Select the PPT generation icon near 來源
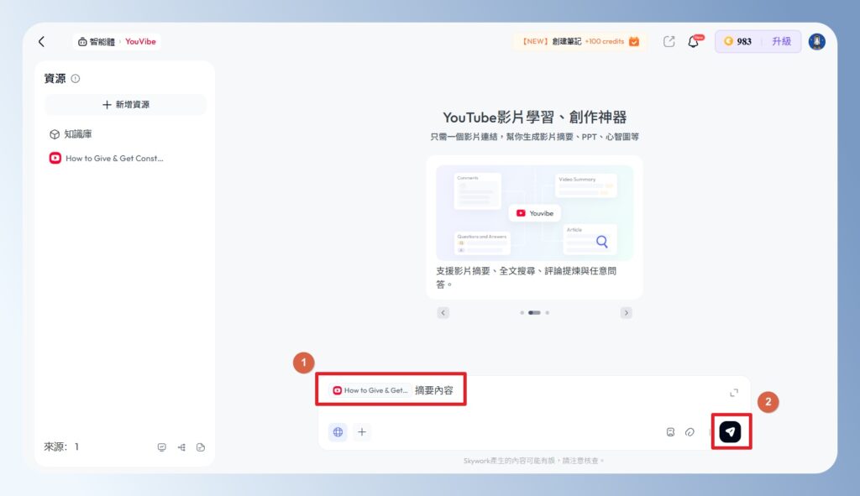The width and height of the screenshot is (860, 496). pos(161,447)
